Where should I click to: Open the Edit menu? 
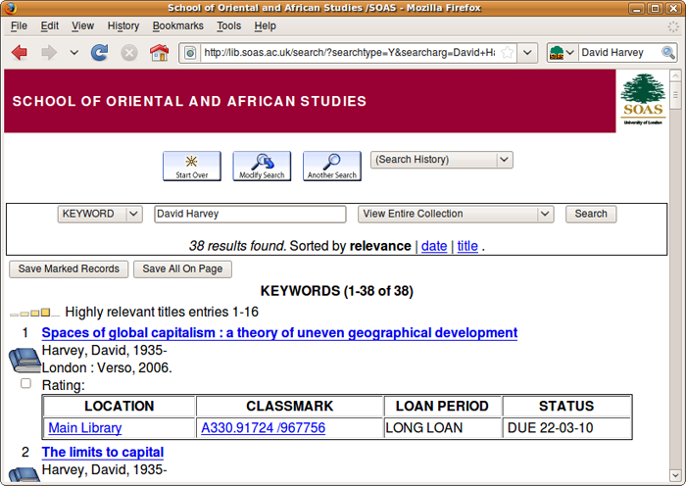(49, 26)
